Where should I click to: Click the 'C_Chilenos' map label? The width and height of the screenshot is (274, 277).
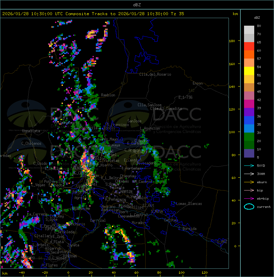click(31, 143)
